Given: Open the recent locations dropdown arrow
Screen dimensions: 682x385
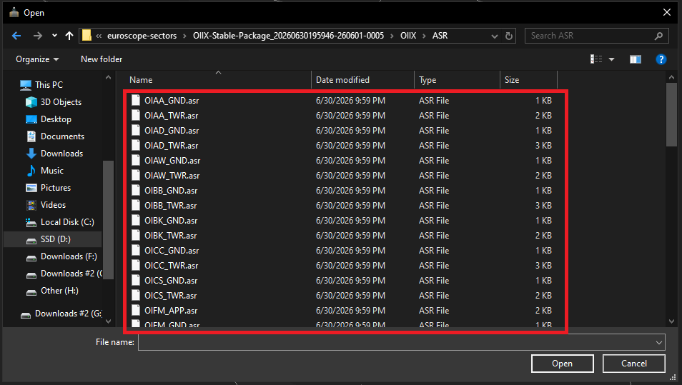Looking at the screenshot, I should click(x=54, y=36).
